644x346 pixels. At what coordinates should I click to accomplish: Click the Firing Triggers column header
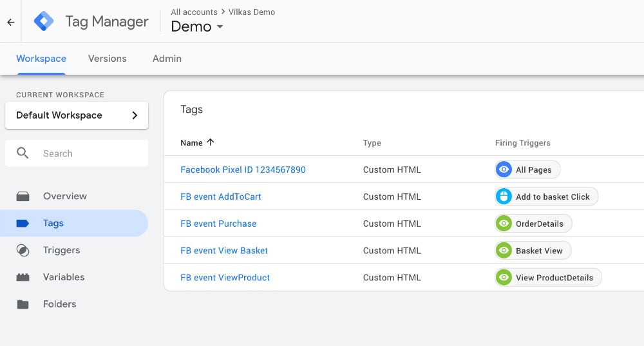pyautogui.click(x=522, y=143)
